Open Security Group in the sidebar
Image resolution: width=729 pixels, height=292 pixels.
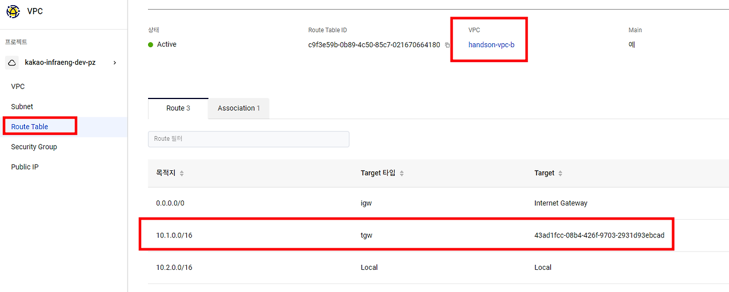click(x=34, y=147)
